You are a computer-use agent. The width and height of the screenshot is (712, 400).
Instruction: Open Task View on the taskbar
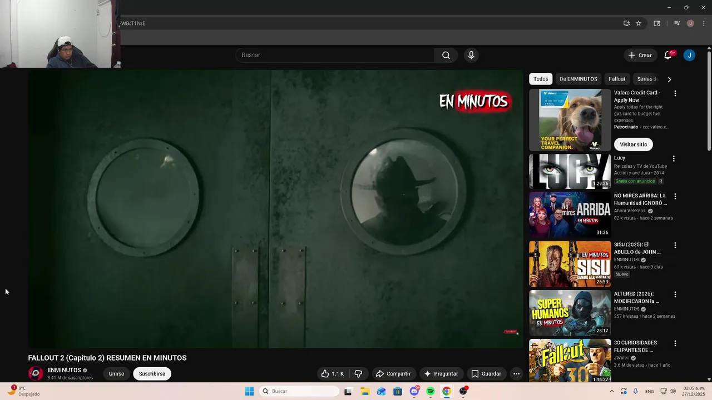348,392
